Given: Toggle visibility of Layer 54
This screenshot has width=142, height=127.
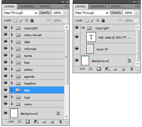Looking at the screenshot, I should click(77, 49).
